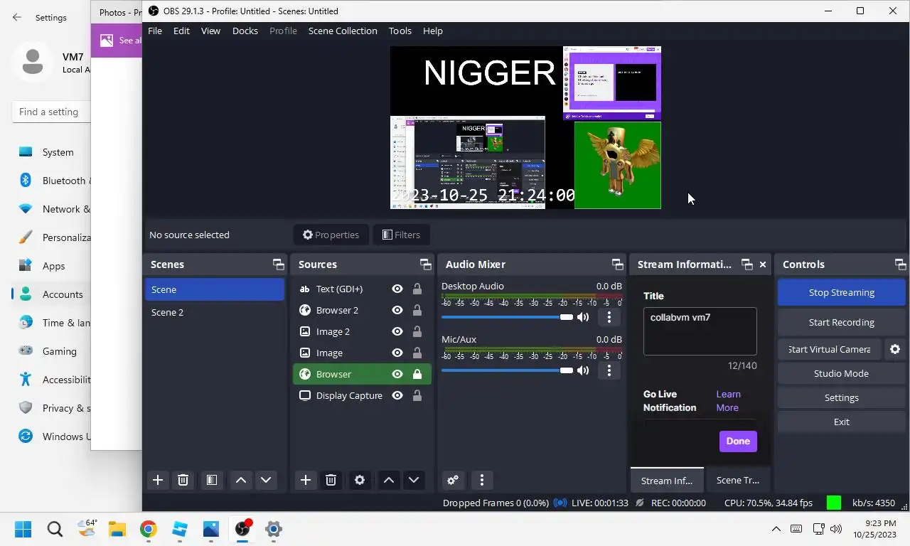Toggle visibility of Browser 2 source
910x546 pixels.
coord(397,310)
